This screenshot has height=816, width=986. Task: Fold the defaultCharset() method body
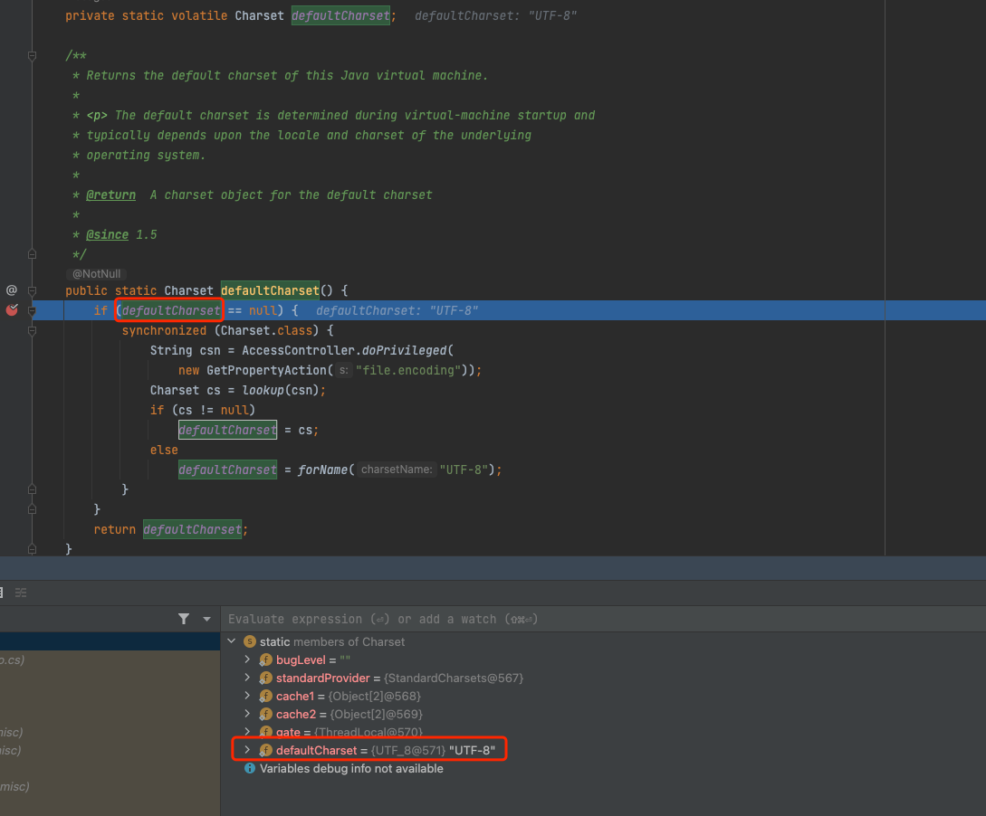(x=32, y=290)
